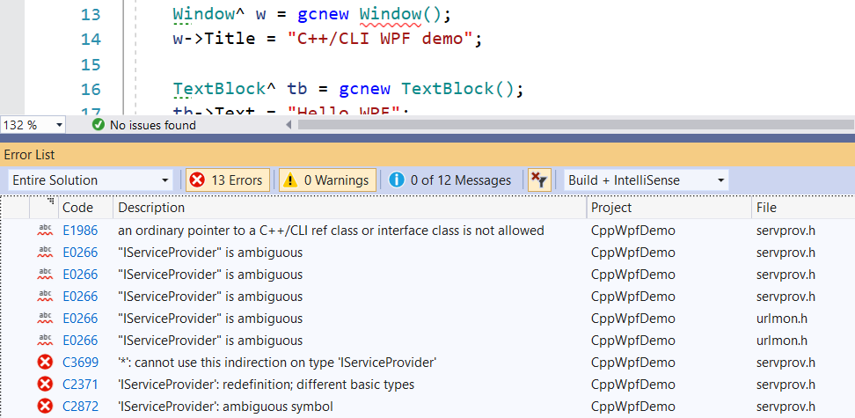Toggle the 0 of 12 Messages filter

pyautogui.click(x=449, y=180)
